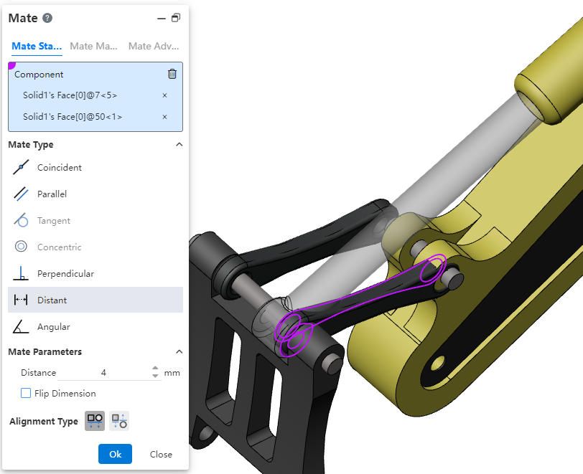Minimize the Mate panel
583x474 pixels.
click(162, 18)
